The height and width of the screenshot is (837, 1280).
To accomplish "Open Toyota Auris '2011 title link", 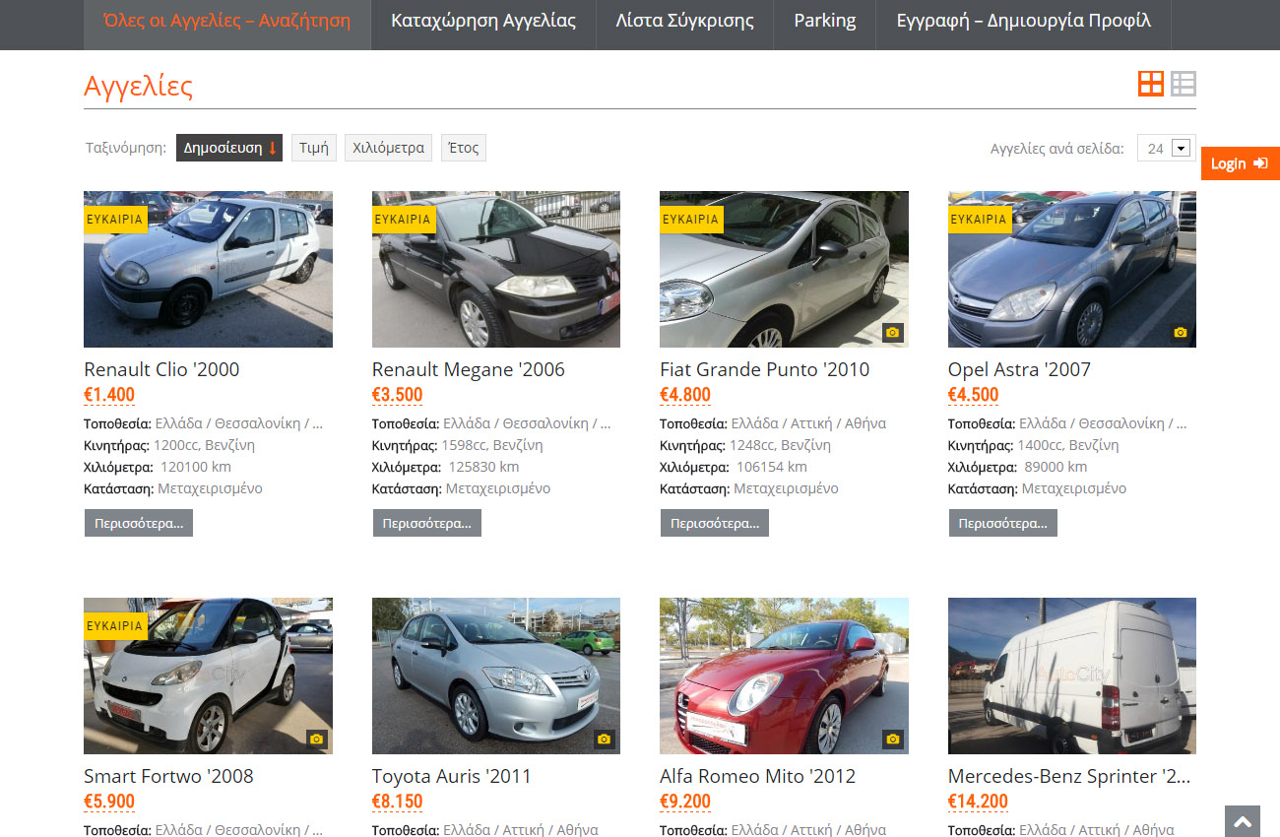I will pos(451,776).
